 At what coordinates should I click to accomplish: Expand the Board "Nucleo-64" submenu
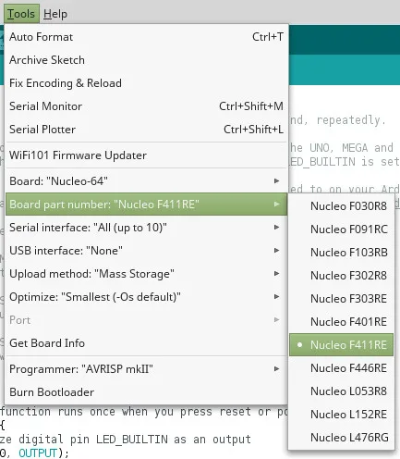(146, 181)
